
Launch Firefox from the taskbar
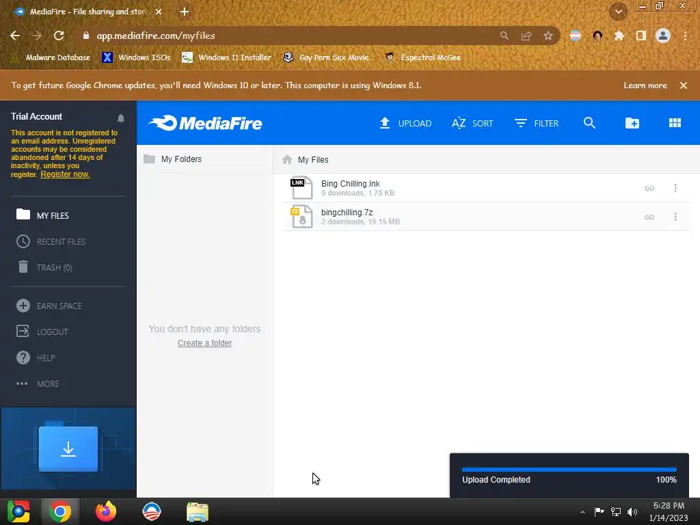106,511
